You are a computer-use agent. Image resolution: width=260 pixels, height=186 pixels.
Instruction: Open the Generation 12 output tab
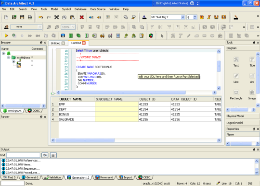coord(78,177)
